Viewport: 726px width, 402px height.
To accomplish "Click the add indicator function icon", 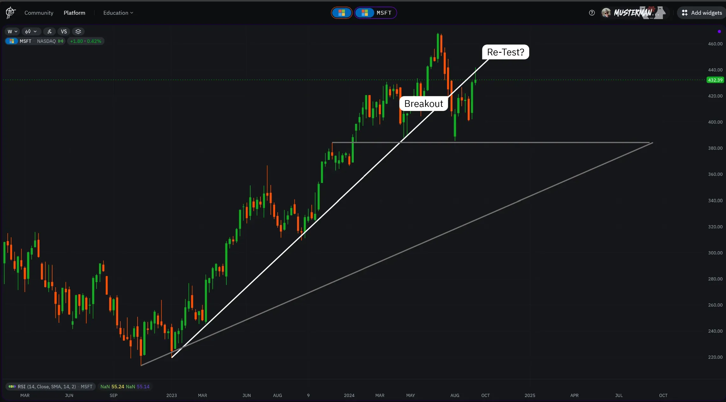I will click(49, 31).
